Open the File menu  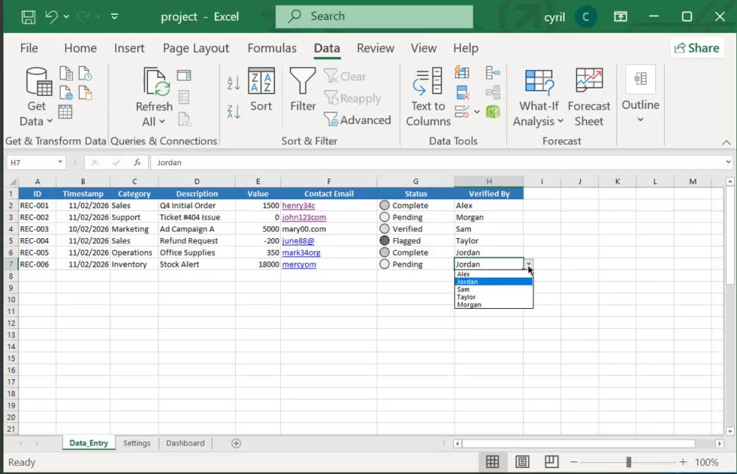pos(29,48)
